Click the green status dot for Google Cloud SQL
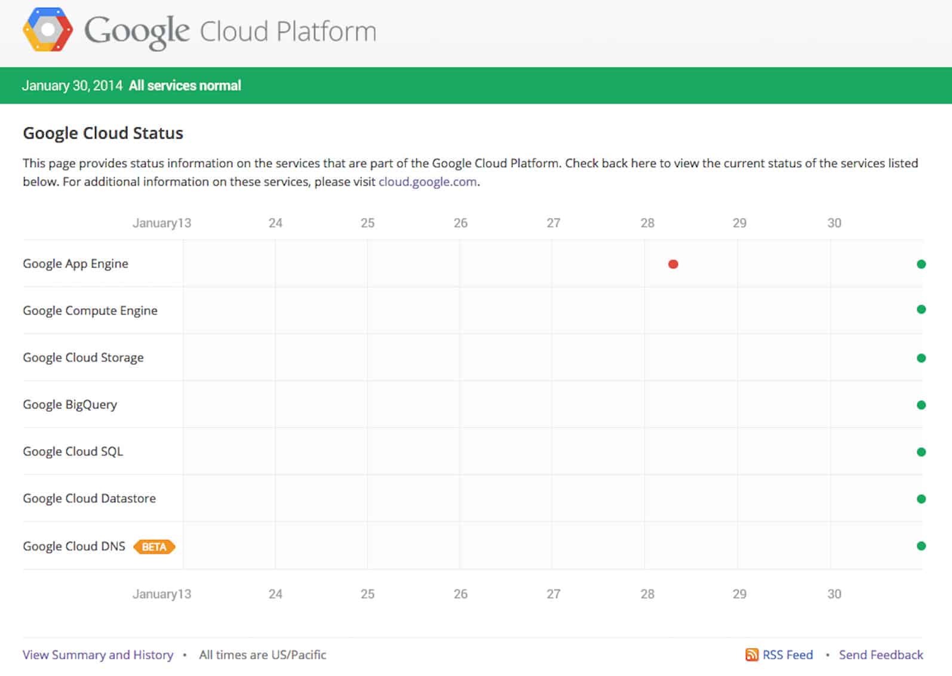 point(921,452)
